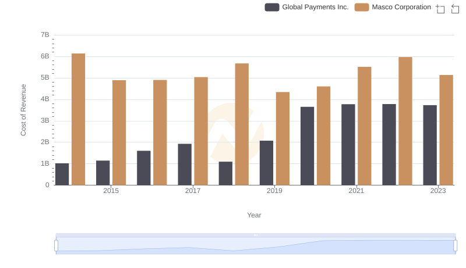The width and height of the screenshot is (466, 268).
Task: Select Masco Corporation bar for 2019
Action: 283,138
